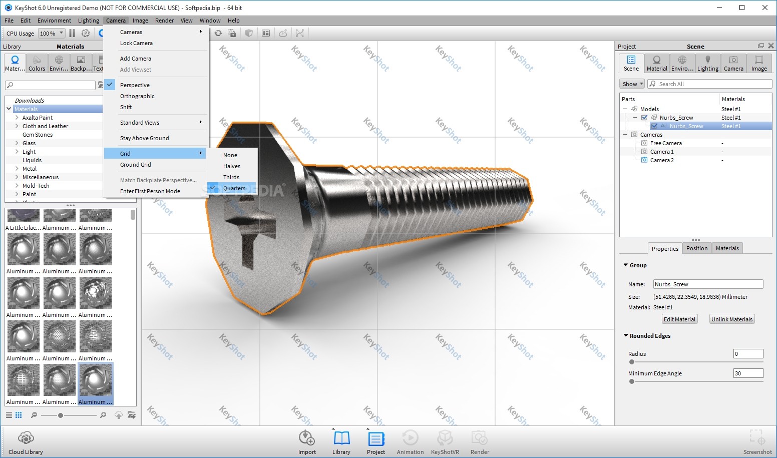Click the Unlink Materials button
777x458 pixels.
tap(732, 319)
